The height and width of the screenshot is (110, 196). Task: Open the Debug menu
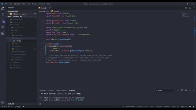pos(34,4)
